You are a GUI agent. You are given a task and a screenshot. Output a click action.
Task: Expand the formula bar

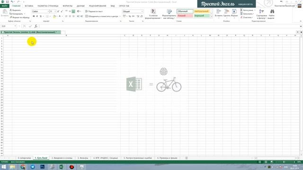point(301,26)
